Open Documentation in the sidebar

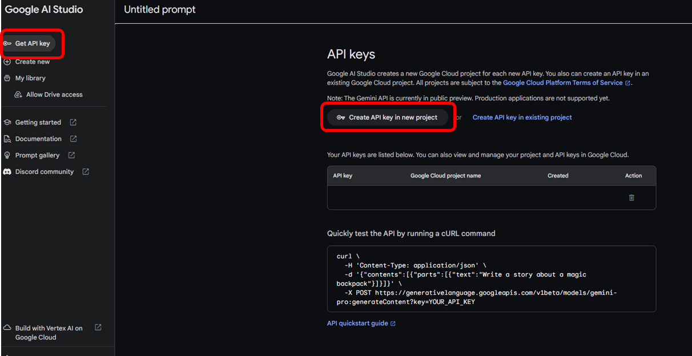[x=38, y=139]
